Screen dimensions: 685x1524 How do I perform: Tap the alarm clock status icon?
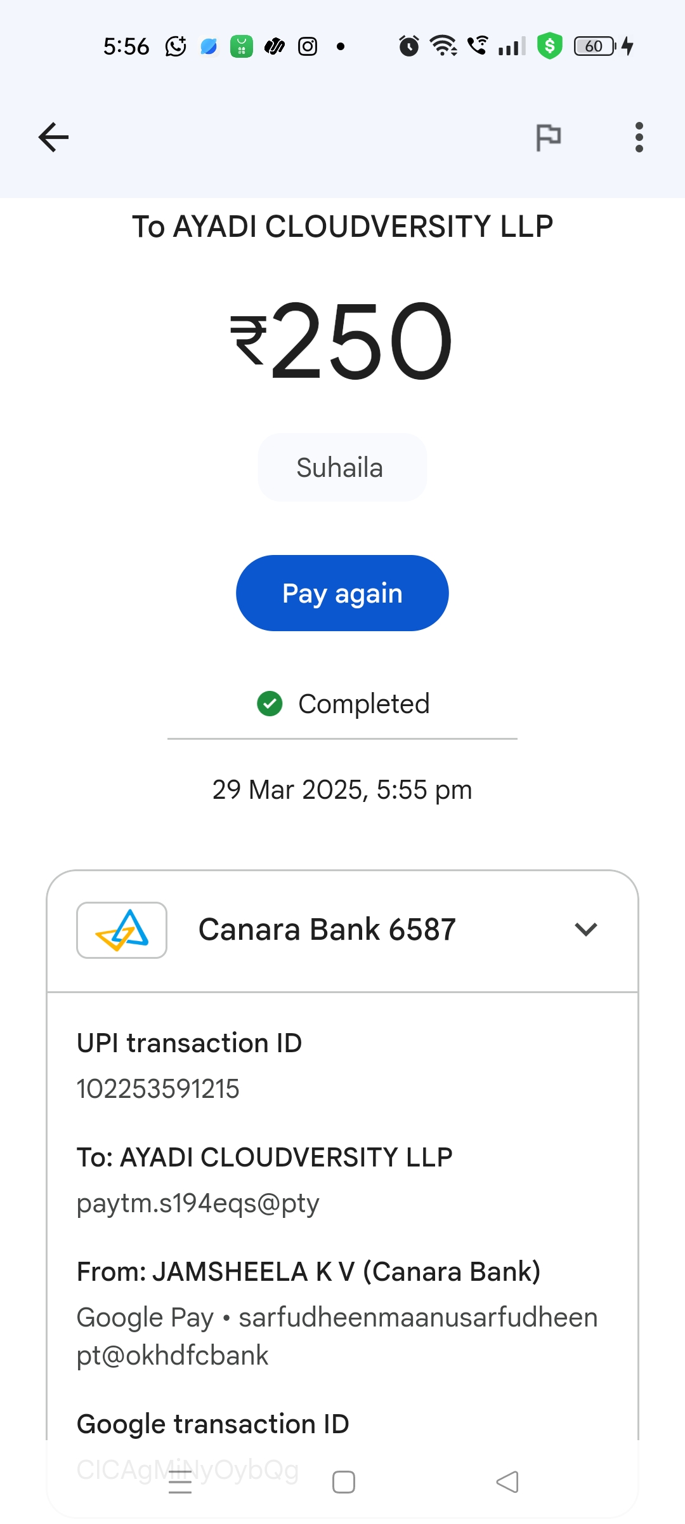pyautogui.click(x=409, y=46)
